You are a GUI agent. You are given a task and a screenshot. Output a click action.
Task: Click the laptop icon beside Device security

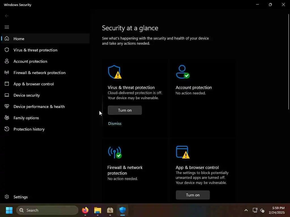pyautogui.click(x=7, y=95)
